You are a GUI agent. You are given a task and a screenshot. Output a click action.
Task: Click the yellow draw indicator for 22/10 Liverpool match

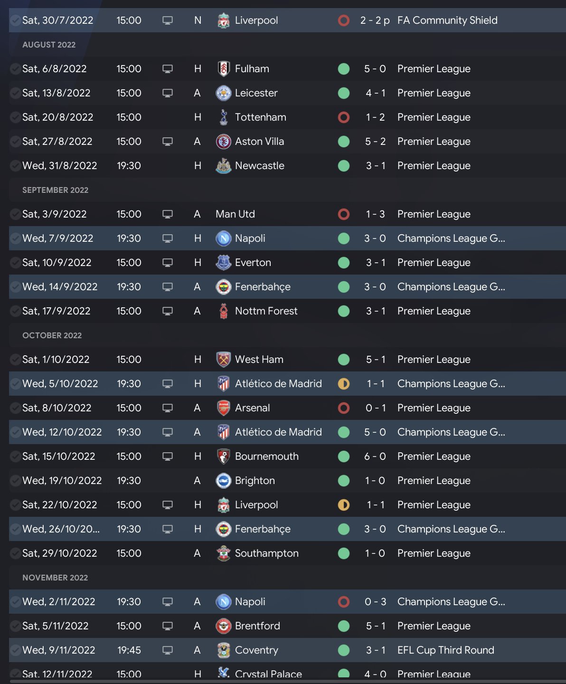[x=344, y=505]
